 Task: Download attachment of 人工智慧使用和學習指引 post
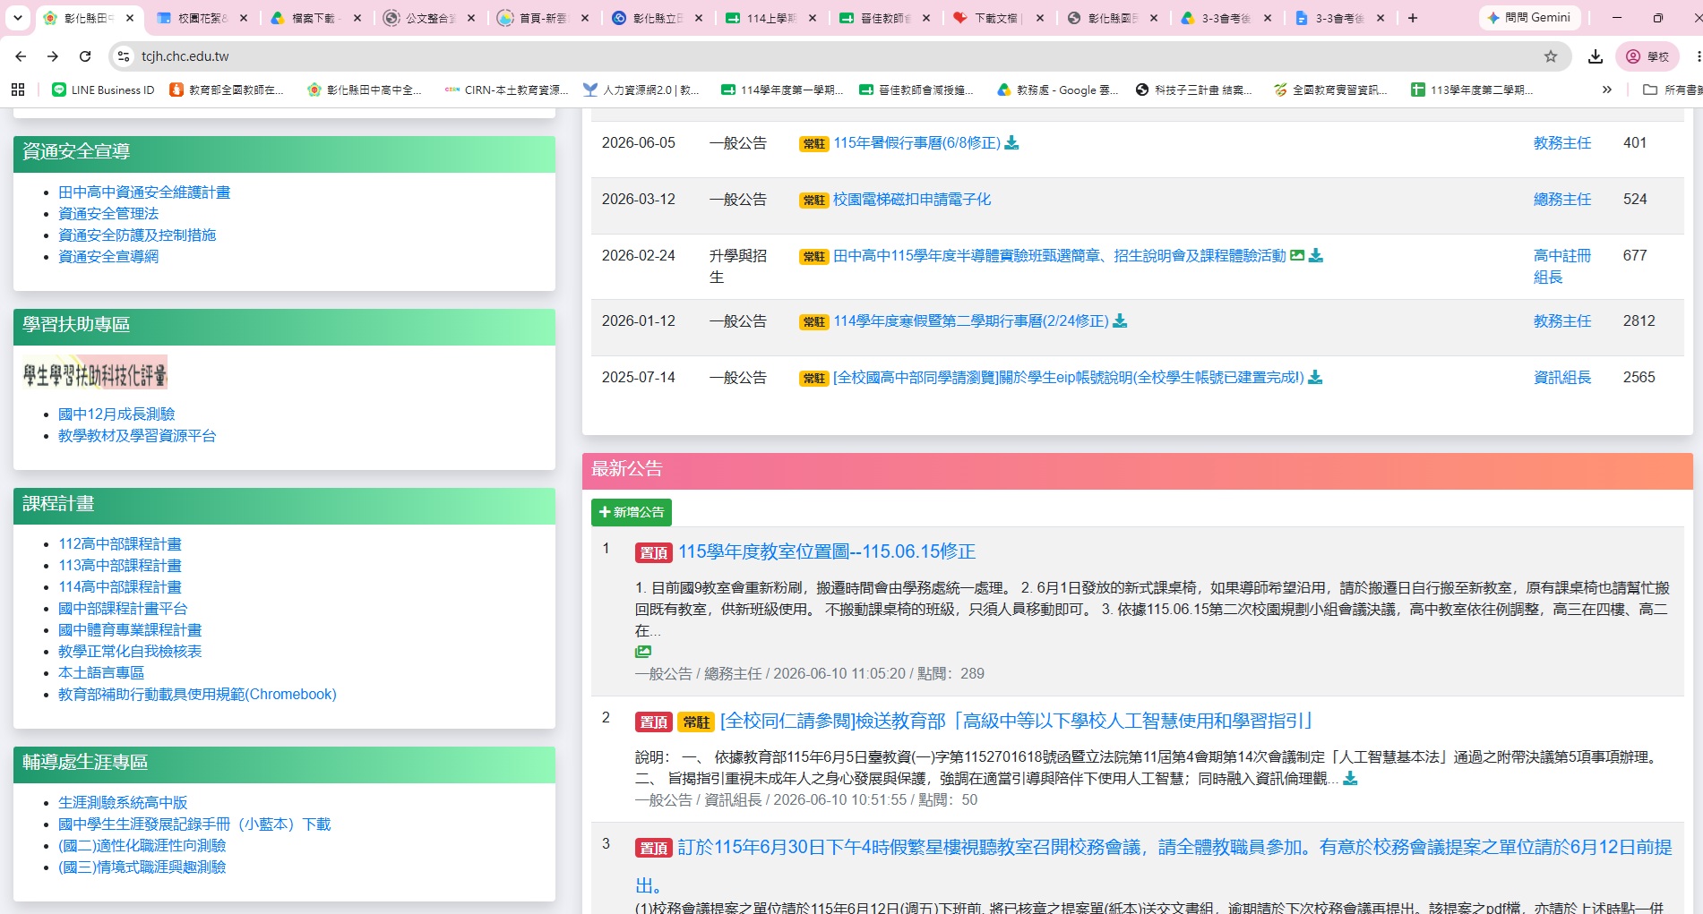[x=1350, y=779]
